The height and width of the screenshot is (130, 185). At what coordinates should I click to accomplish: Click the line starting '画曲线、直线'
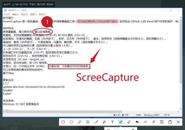[55, 42]
